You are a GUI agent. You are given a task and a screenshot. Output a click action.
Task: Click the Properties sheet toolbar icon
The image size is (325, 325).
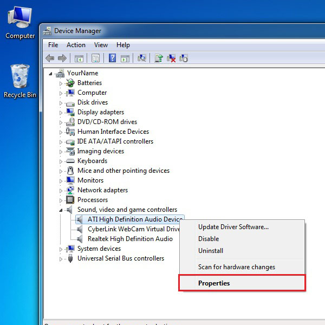point(95,58)
